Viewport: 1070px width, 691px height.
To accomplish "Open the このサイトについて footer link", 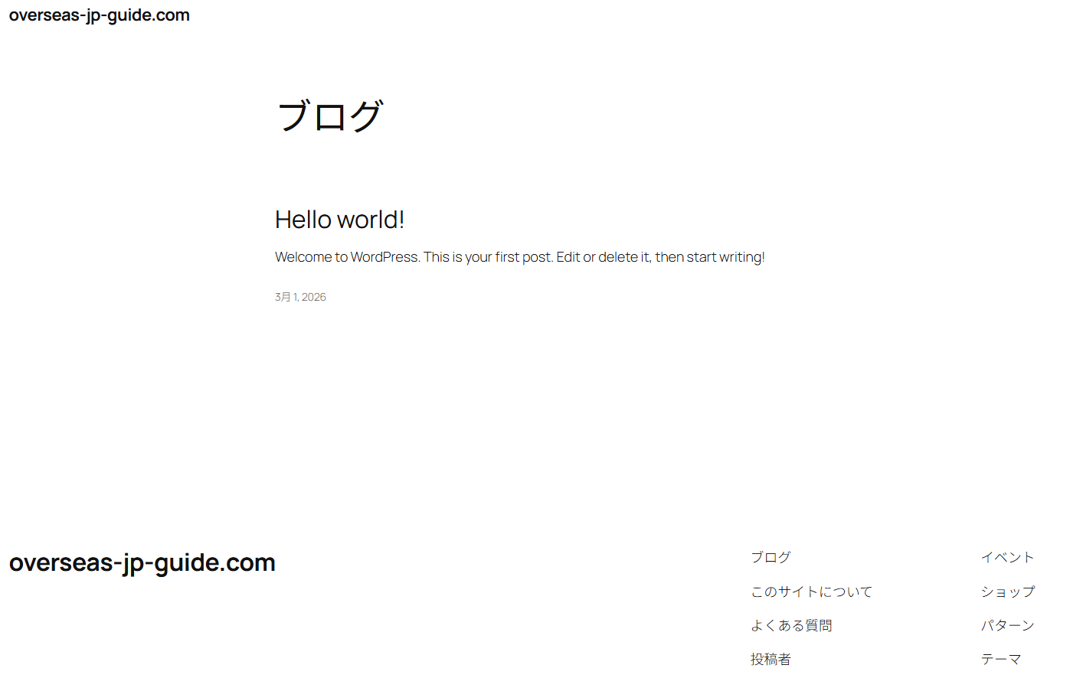I will [x=811, y=592].
